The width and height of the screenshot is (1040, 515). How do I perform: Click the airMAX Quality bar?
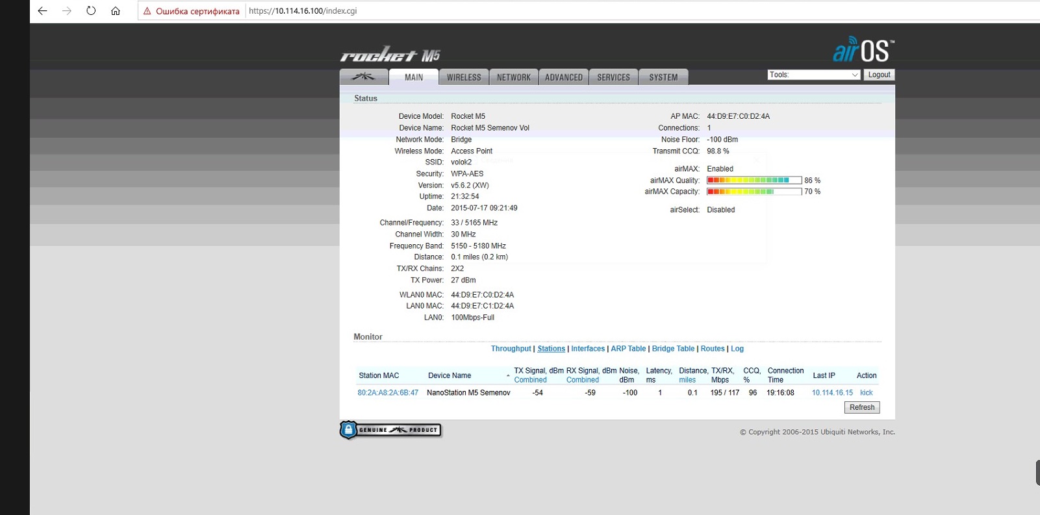tap(754, 180)
